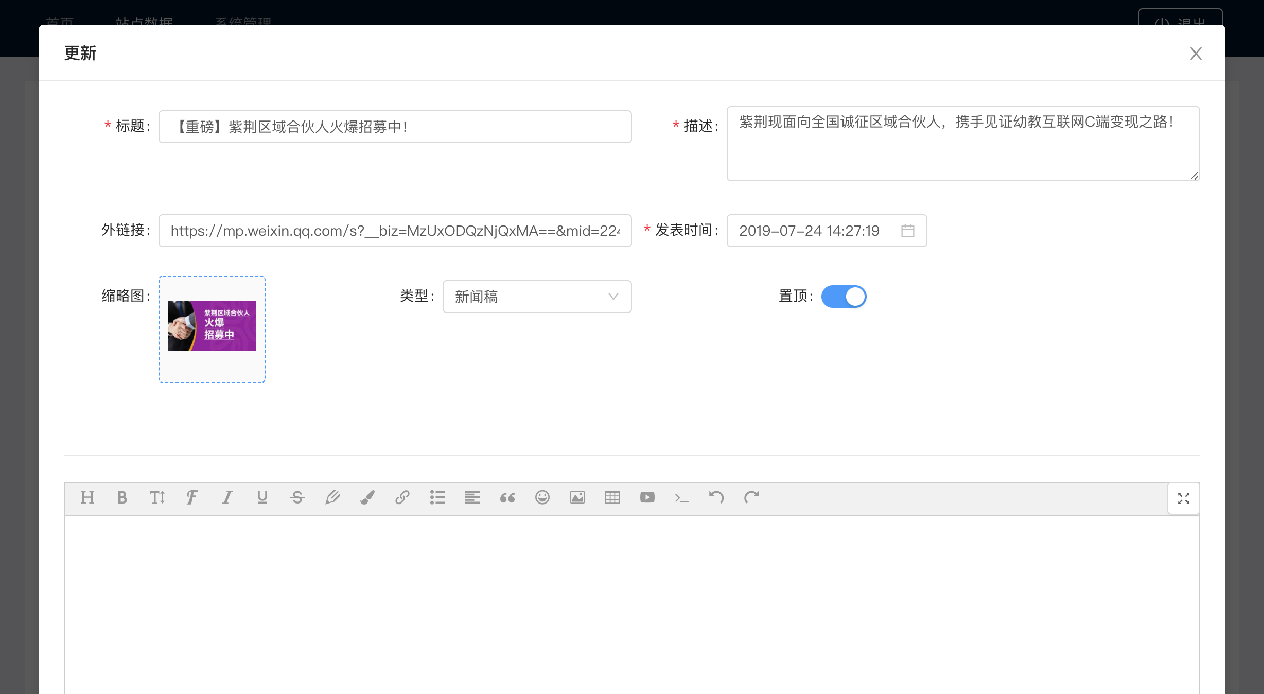Open the 类型 dropdown showing 新闻稿

[x=536, y=297]
